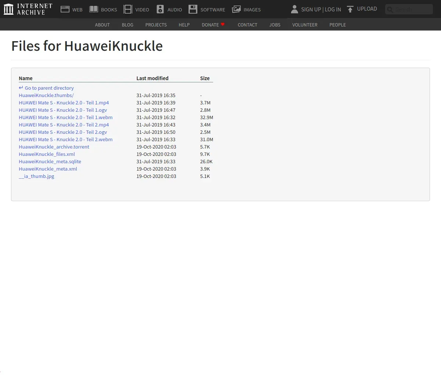
Task: Click the 32.9M size value
Action: (x=207, y=117)
